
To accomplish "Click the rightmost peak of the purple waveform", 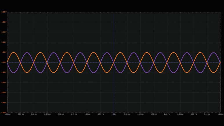I will coord(214,52).
